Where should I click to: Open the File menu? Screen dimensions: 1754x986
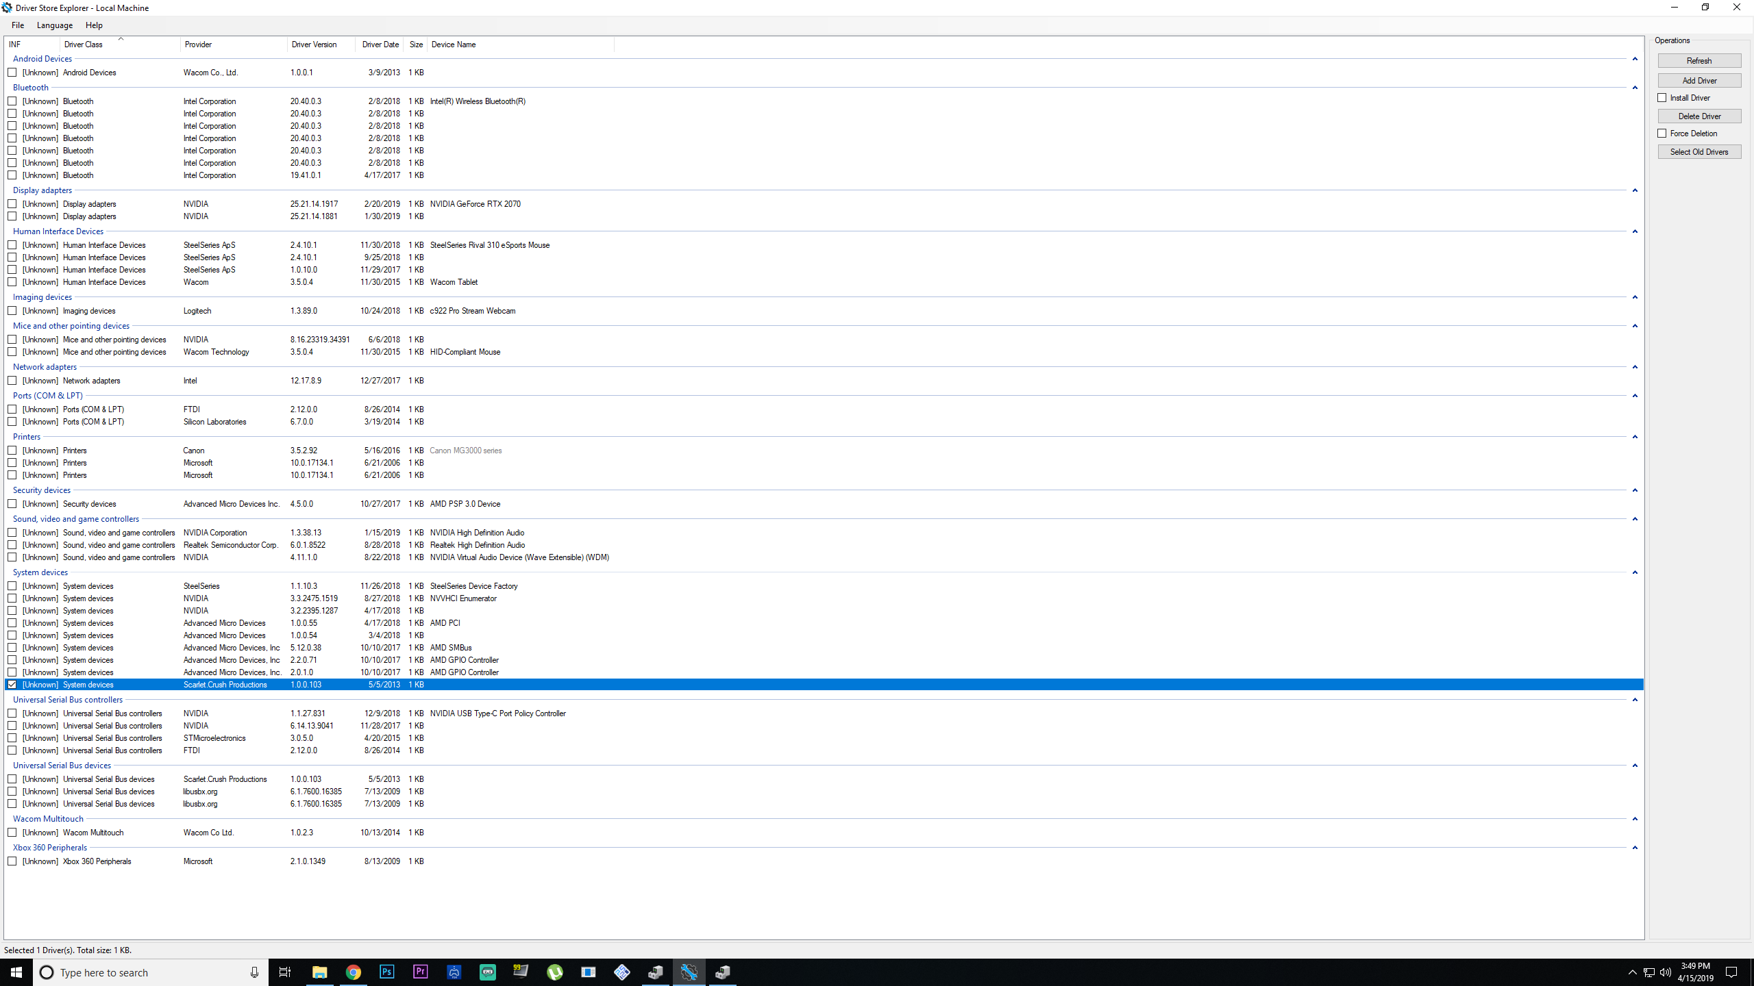tap(18, 25)
